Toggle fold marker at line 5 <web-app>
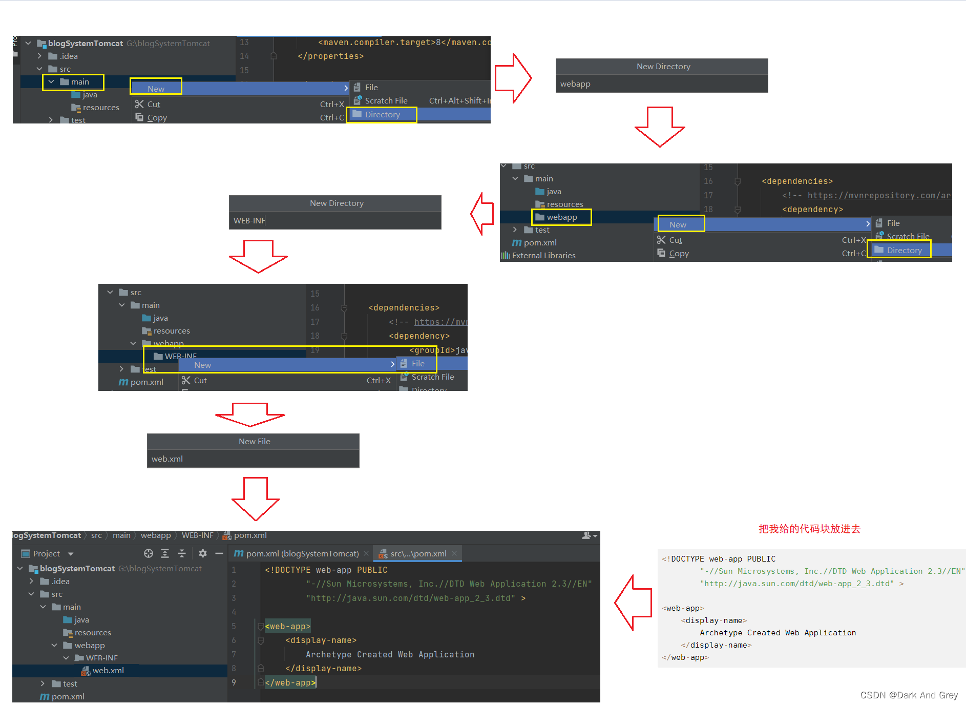Viewport: 966px width, 705px height. pos(261,626)
